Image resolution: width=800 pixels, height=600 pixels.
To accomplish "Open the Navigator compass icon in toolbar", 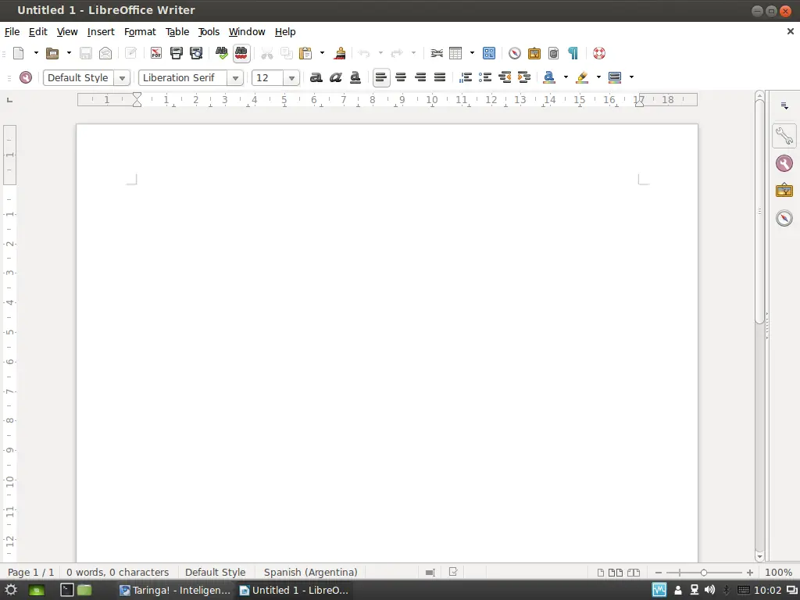I will click(x=514, y=53).
